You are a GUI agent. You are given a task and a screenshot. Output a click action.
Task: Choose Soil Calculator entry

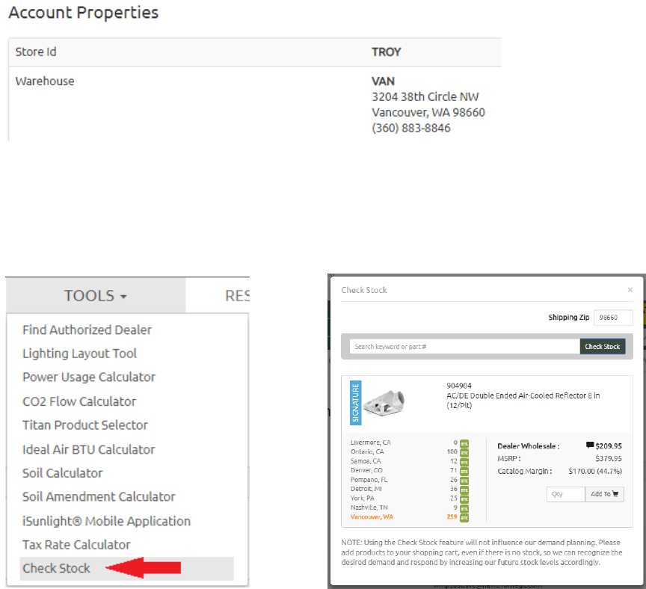(x=62, y=473)
